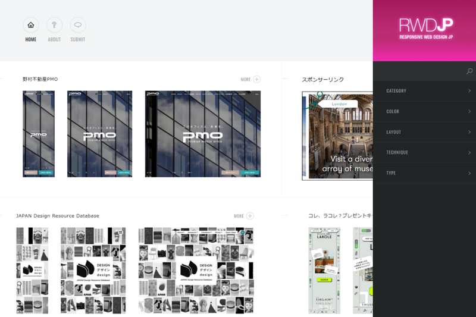Open the 野村不動産PMO title link
Viewport: 476px width, 317px height.
coord(40,79)
